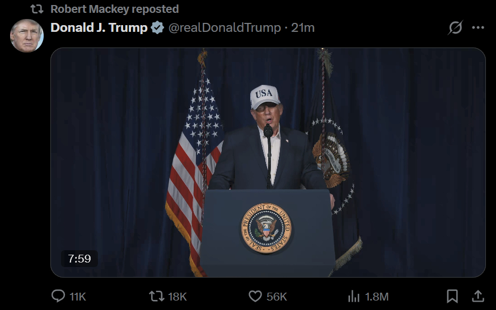Image resolution: width=496 pixels, height=310 pixels.
Task: Click the 7:59 video duration badge
Action: pos(79,259)
